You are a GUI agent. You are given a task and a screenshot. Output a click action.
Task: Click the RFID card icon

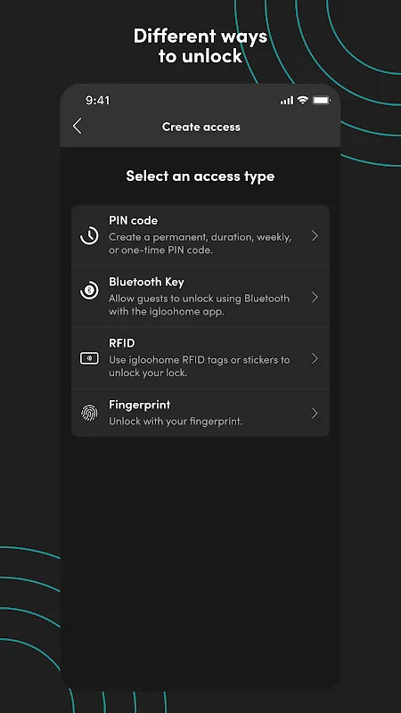coord(89,358)
